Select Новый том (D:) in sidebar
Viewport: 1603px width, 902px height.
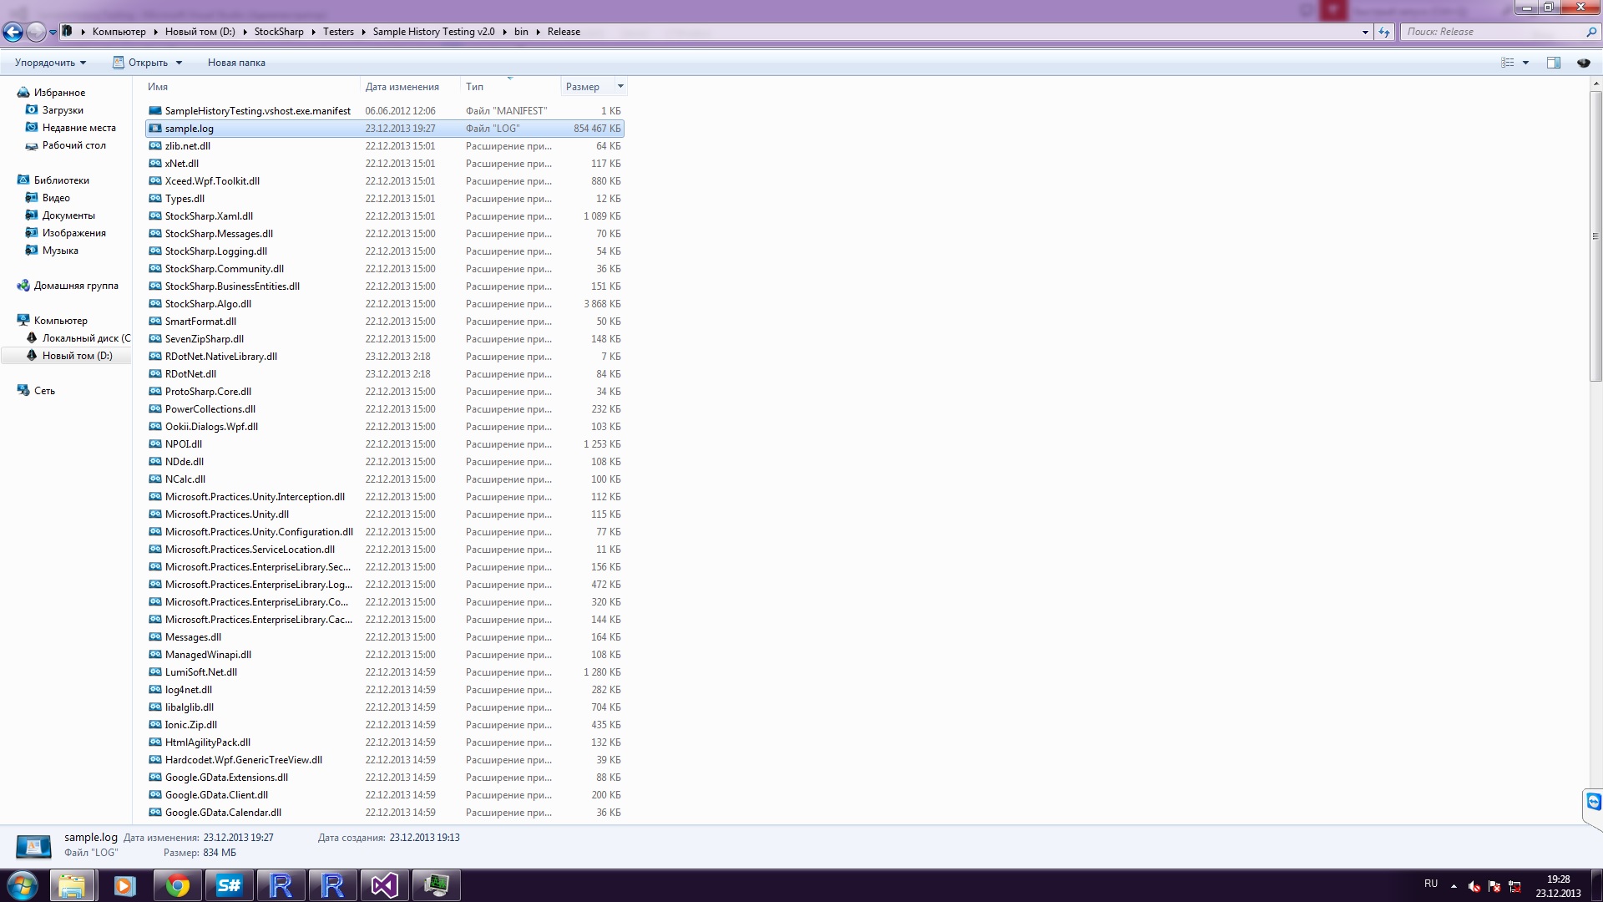click(77, 356)
